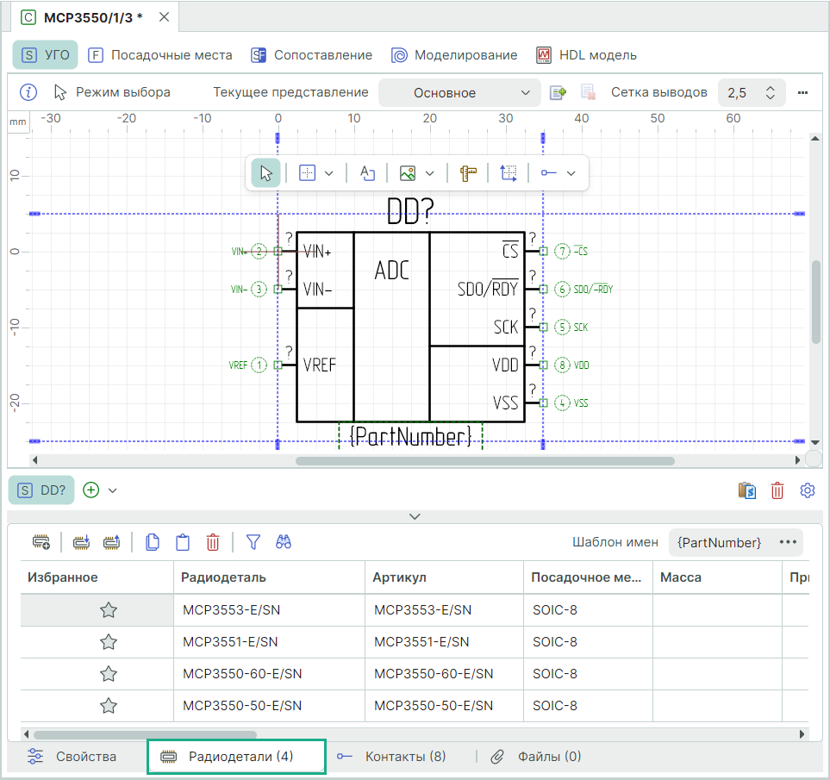Click the filter funnel icon in parts toolbar
Viewport: 830px width, 780px height.
point(253,542)
